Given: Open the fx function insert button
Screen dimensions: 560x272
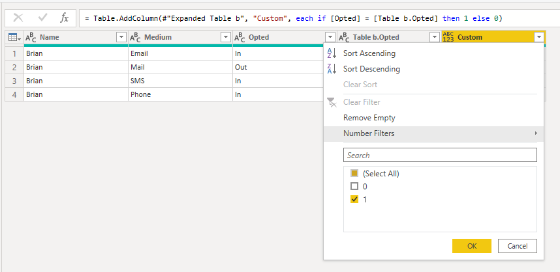Looking at the screenshot, I should 64,18.
